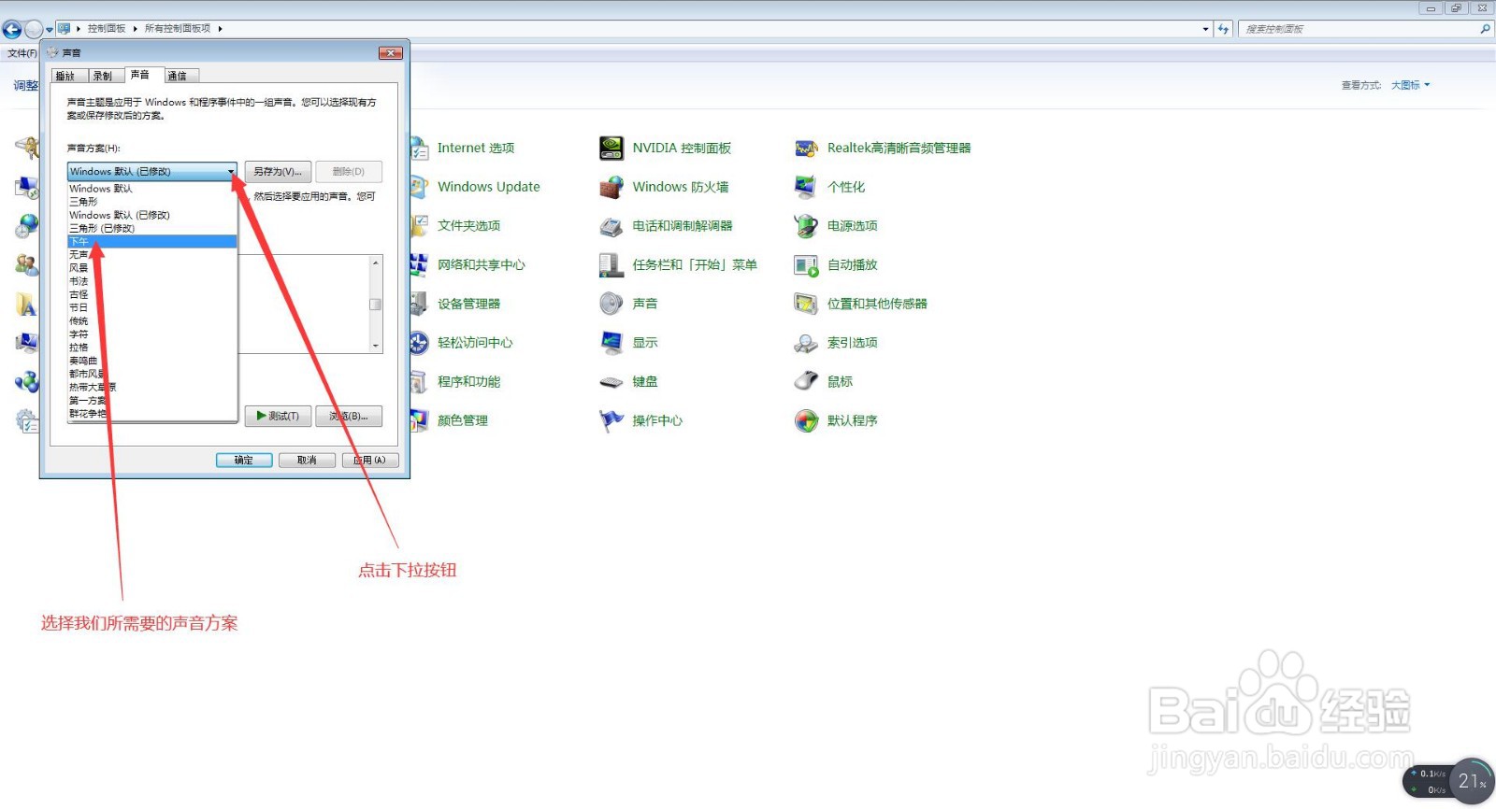
Task: Click the refresh button beside address bar
Action: tap(1223, 29)
